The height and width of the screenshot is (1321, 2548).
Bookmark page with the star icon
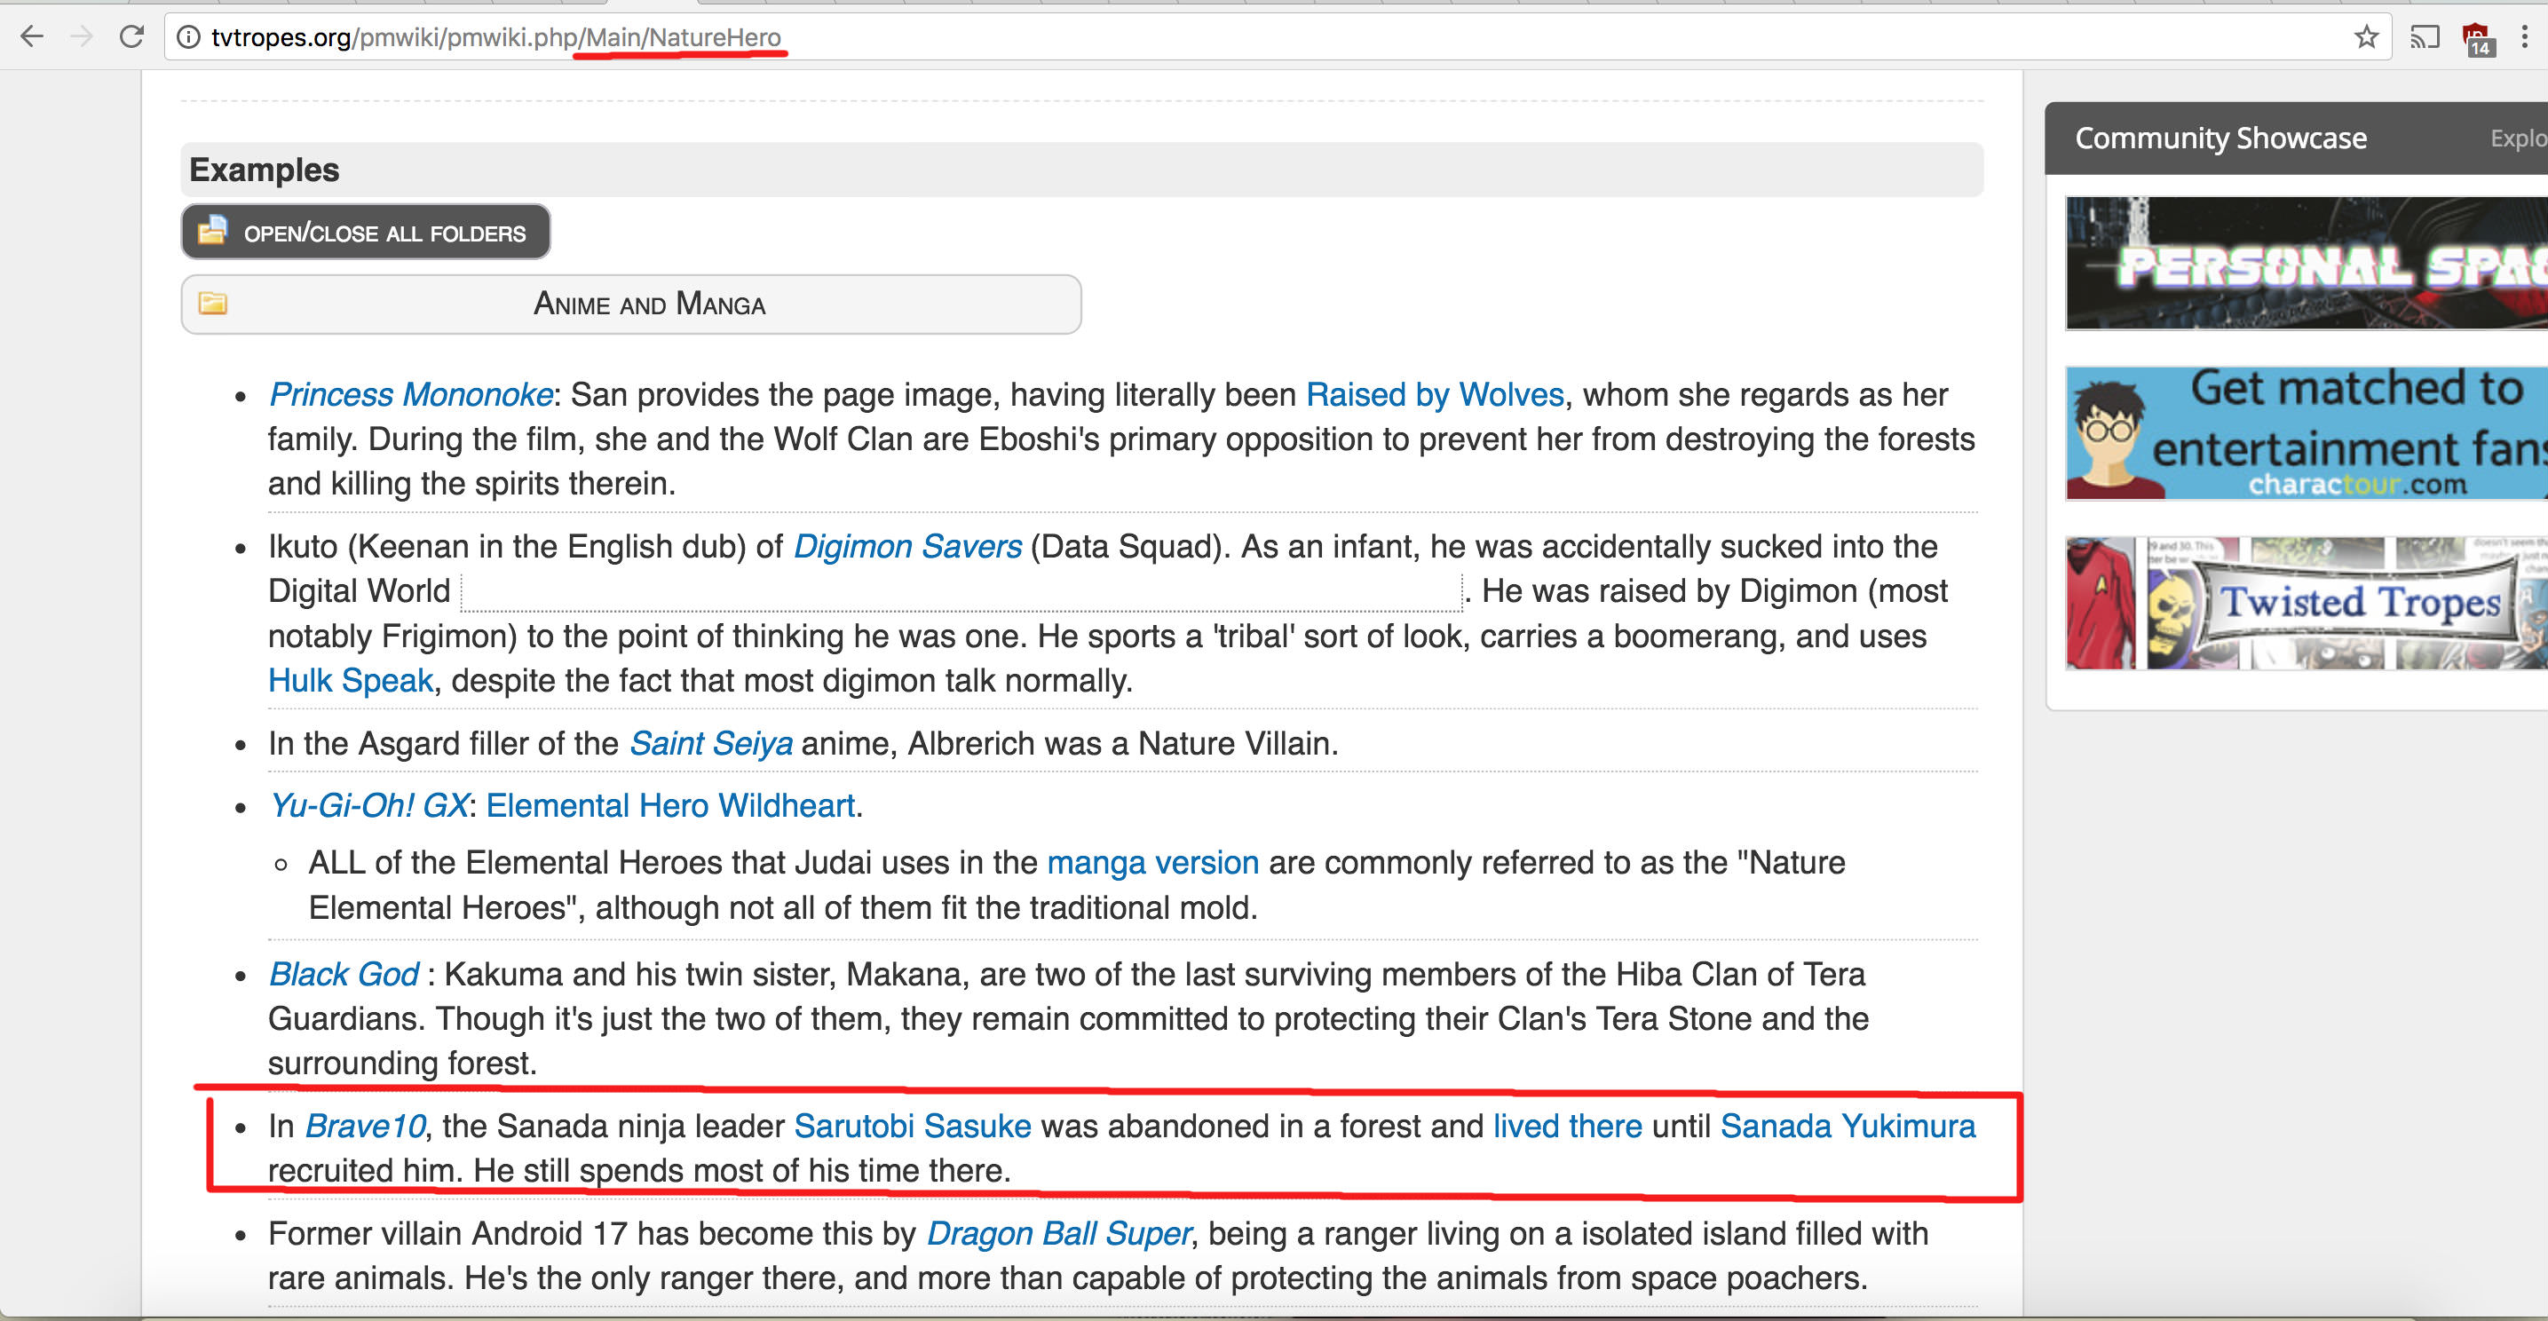[2366, 37]
